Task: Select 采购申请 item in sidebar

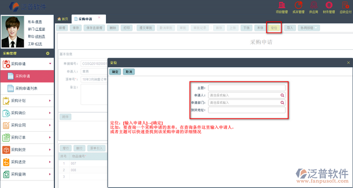Action: (27, 76)
